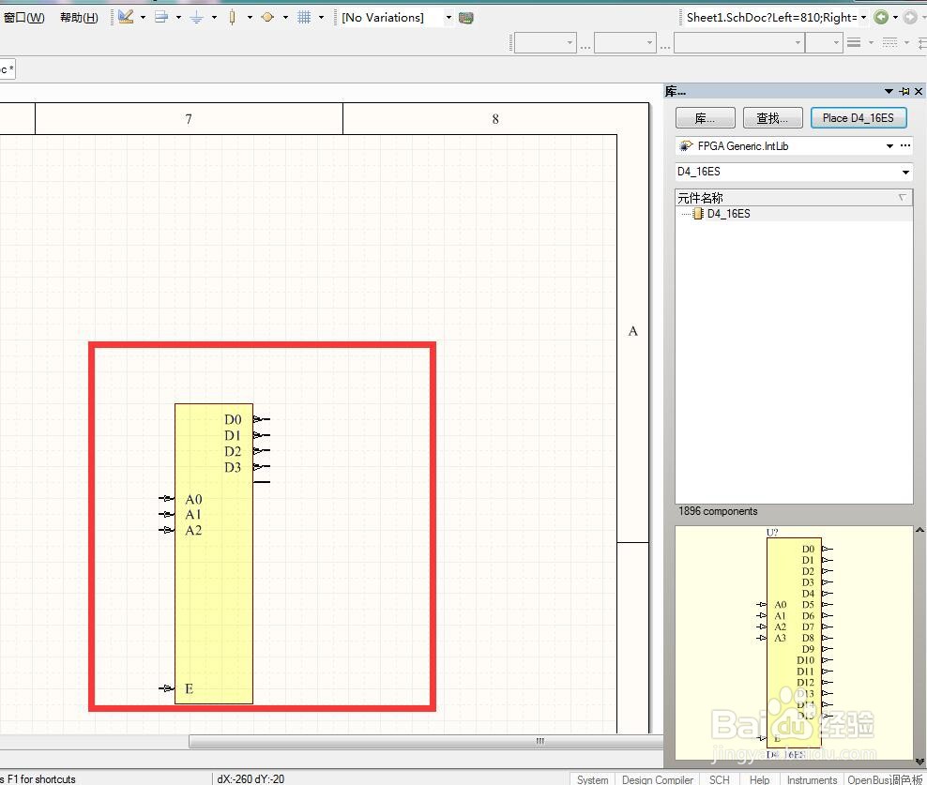Click the horizontal scrollbar below schematic
Image resolution: width=927 pixels, height=785 pixels.
point(426,741)
